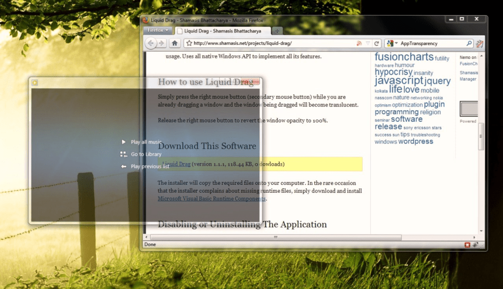Click the Windows Media Player title bar icon
This screenshot has width=503, height=289.
tap(34, 82)
